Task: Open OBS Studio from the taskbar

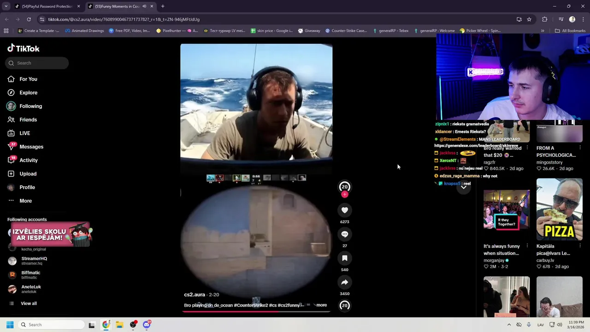Action: [133, 325]
